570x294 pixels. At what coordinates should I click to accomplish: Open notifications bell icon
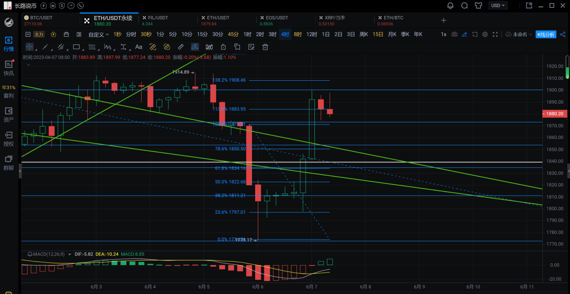[x=450, y=6]
